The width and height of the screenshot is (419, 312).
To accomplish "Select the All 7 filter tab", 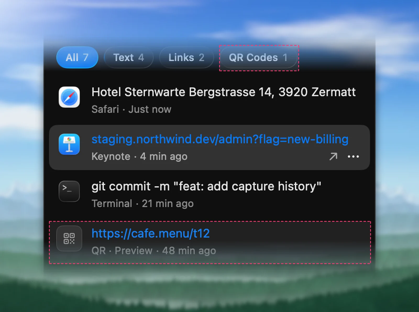I will [77, 57].
